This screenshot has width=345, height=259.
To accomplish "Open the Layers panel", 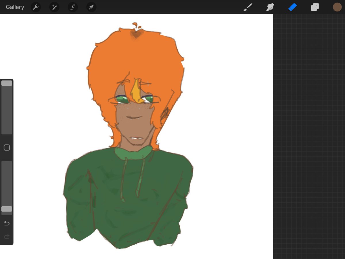I will pyautogui.click(x=315, y=7).
